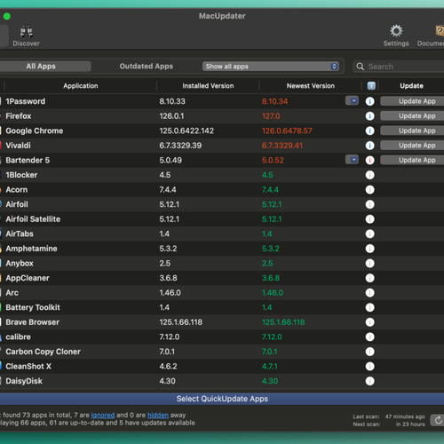444x444 pixels.
Task: Click the info icon for Firefox
Action: [x=369, y=116]
